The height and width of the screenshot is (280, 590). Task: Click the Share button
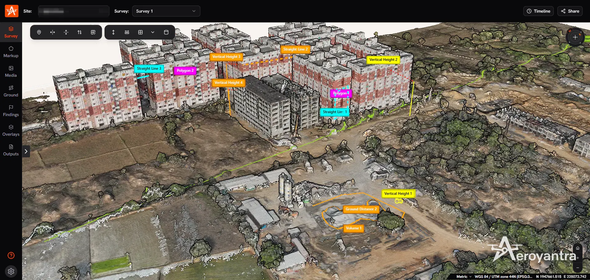570,11
